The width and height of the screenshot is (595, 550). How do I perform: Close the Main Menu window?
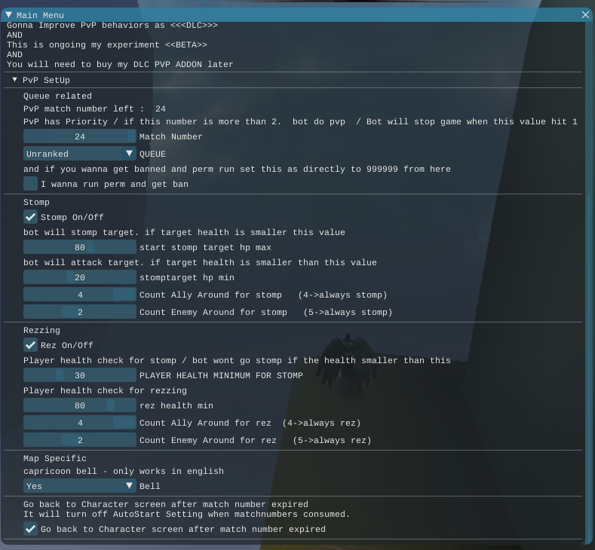point(586,15)
